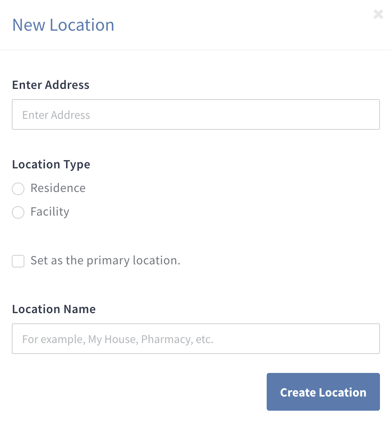Image resolution: width=391 pixels, height=428 pixels.
Task: Submit the form via Create Location
Action: click(x=323, y=392)
